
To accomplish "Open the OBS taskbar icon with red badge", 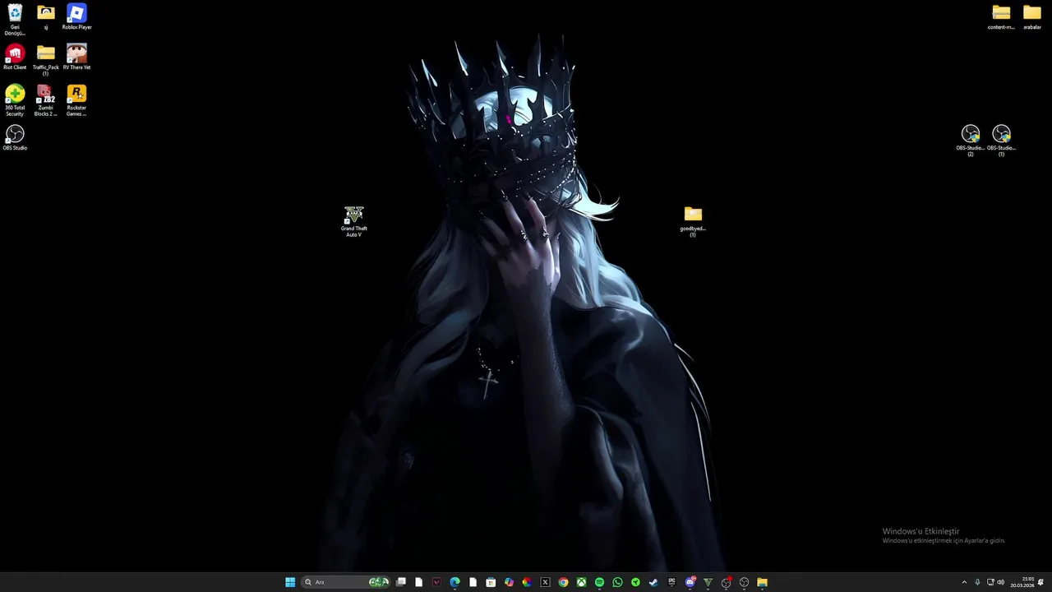I will [x=727, y=582].
